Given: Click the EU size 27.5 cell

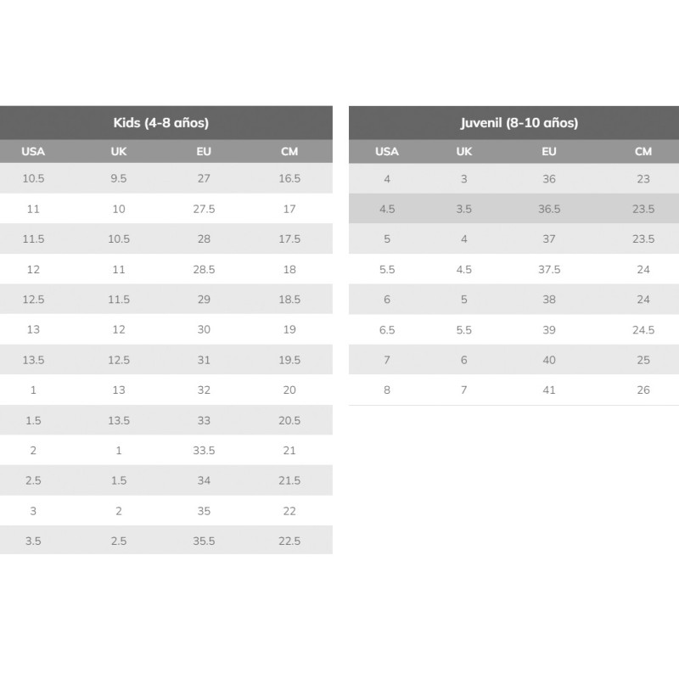Looking at the screenshot, I should pos(204,209).
